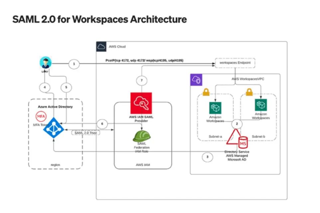
Task: Click the Amazon Workspaces icon in Subnet-b
Action: [261, 105]
